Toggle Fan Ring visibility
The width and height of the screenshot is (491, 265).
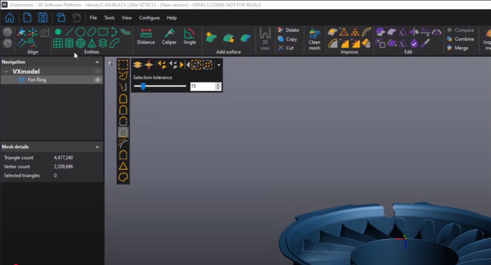(97, 80)
